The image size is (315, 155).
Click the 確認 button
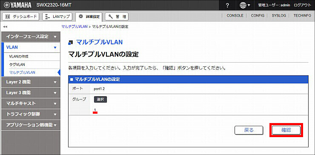click(x=286, y=130)
